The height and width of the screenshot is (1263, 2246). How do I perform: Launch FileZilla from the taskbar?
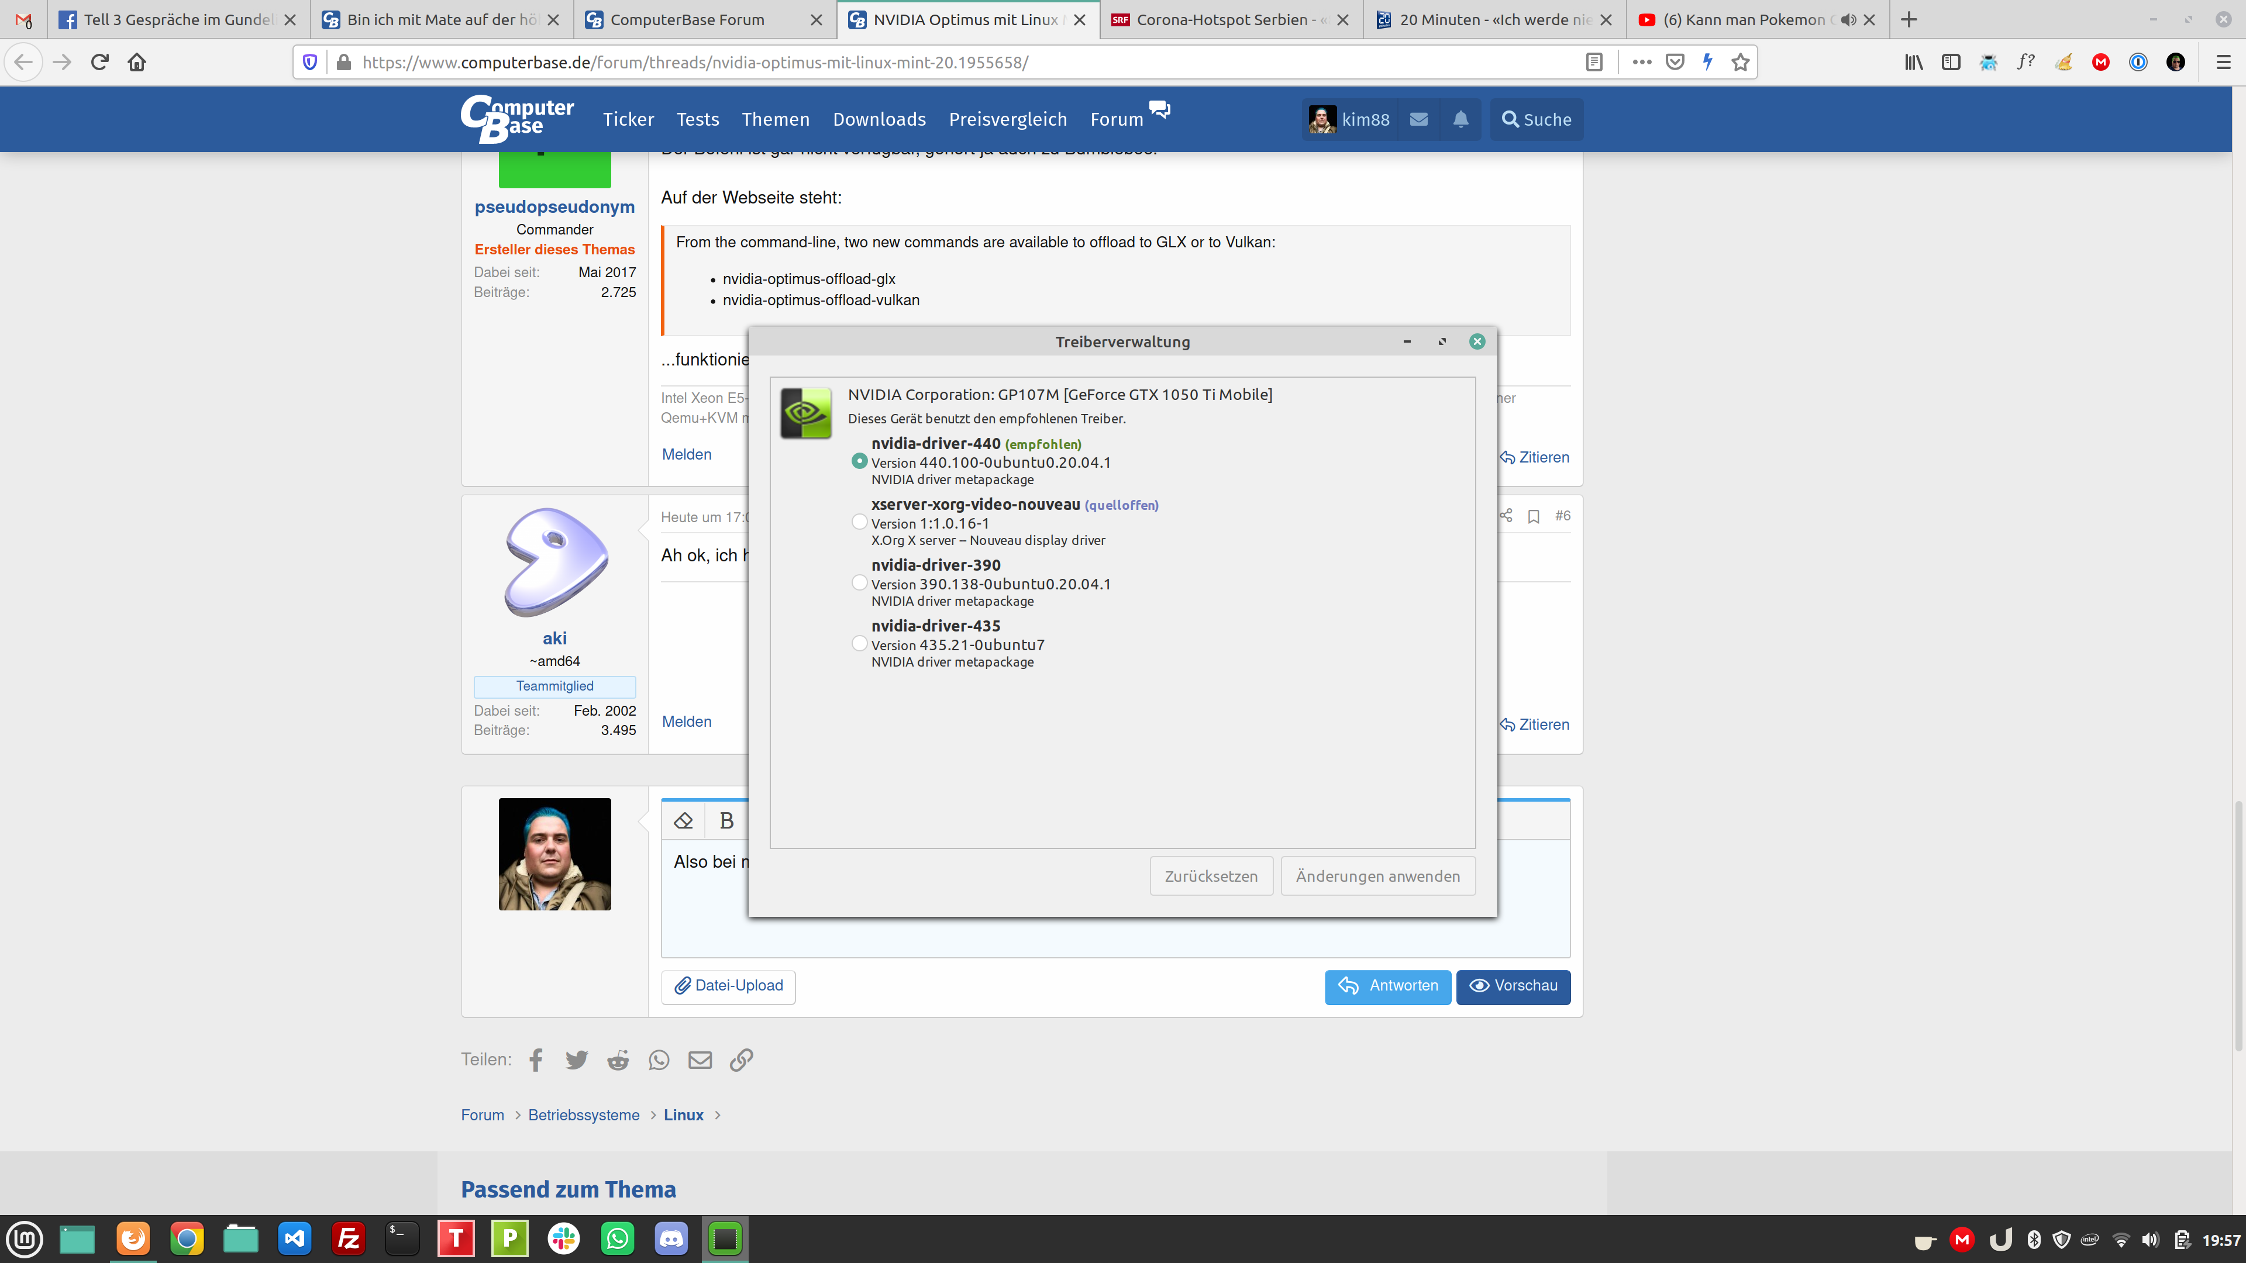tap(349, 1238)
